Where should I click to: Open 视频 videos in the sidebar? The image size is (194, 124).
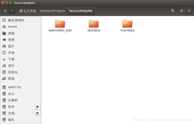[20, 40]
